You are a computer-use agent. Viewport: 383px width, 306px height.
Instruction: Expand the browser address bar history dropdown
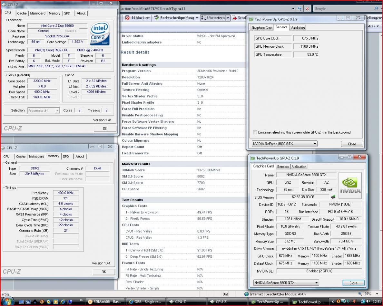[x=293, y=9]
